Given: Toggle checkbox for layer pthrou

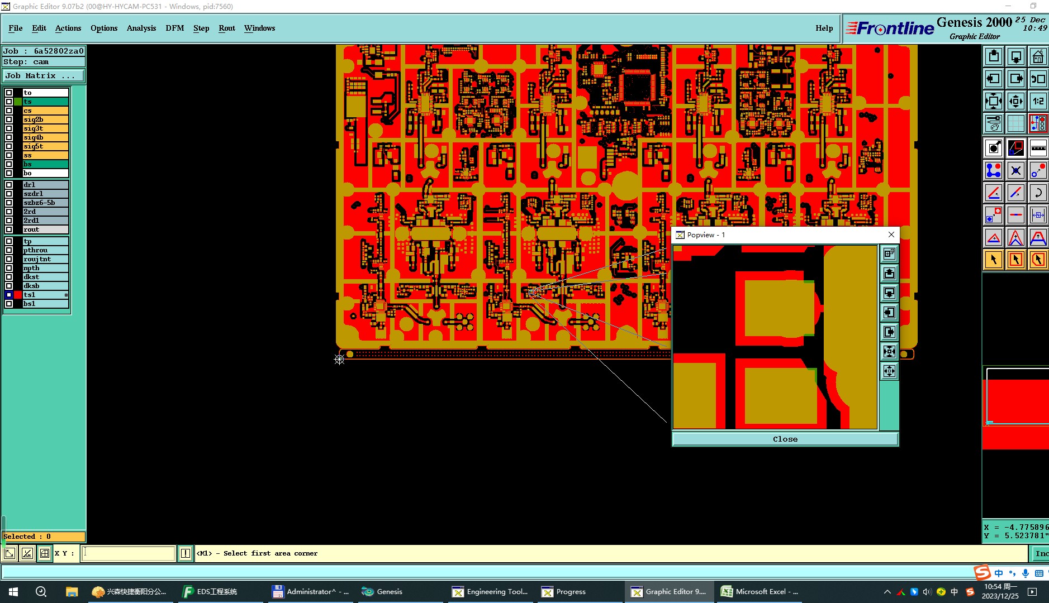Looking at the screenshot, I should pos(9,250).
